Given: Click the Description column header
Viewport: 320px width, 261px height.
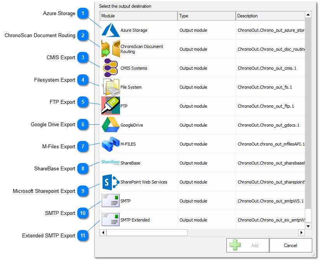Looking at the screenshot, I should point(270,16).
